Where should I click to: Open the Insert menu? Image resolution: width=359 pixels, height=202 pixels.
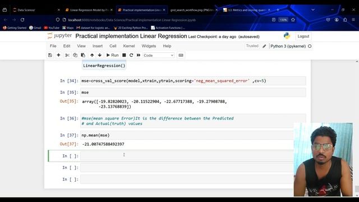pyautogui.click(x=98, y=46)
